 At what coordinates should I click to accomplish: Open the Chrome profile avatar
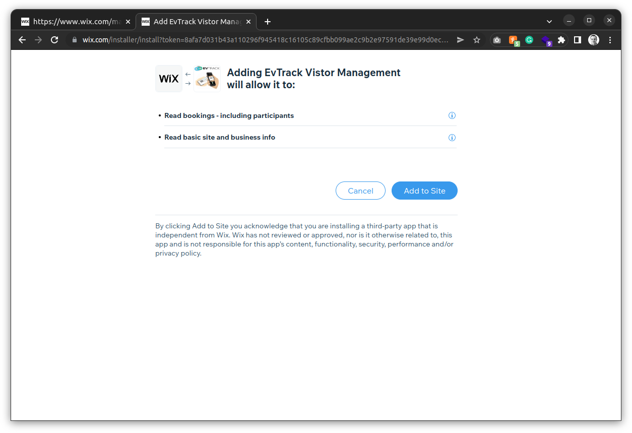pyautogui.click(x=594, y=40)
